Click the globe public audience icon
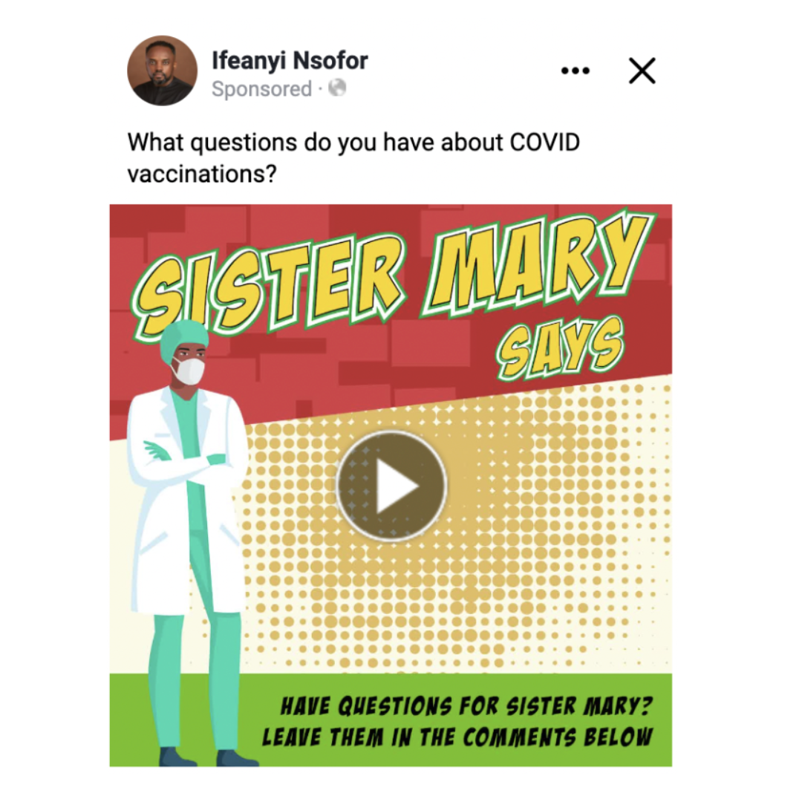This screenshot has width=802, height=802. pos(337,88)
